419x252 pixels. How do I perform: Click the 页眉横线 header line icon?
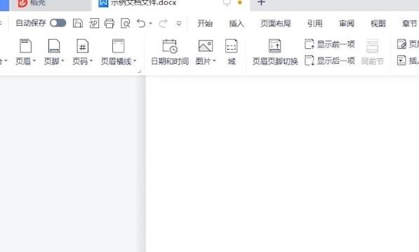click(118, 46)
